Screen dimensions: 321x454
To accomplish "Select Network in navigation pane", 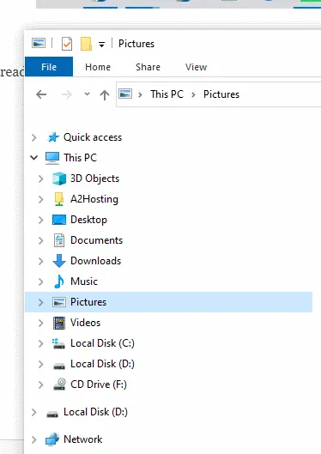I will pos(82,439).
